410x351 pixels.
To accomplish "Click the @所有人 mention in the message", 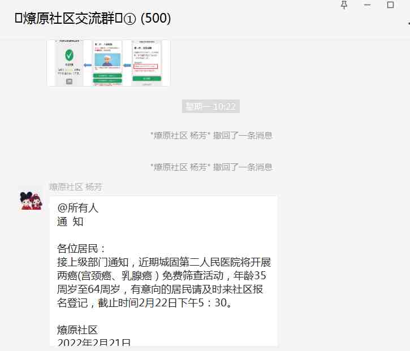I will pos(78,208).
